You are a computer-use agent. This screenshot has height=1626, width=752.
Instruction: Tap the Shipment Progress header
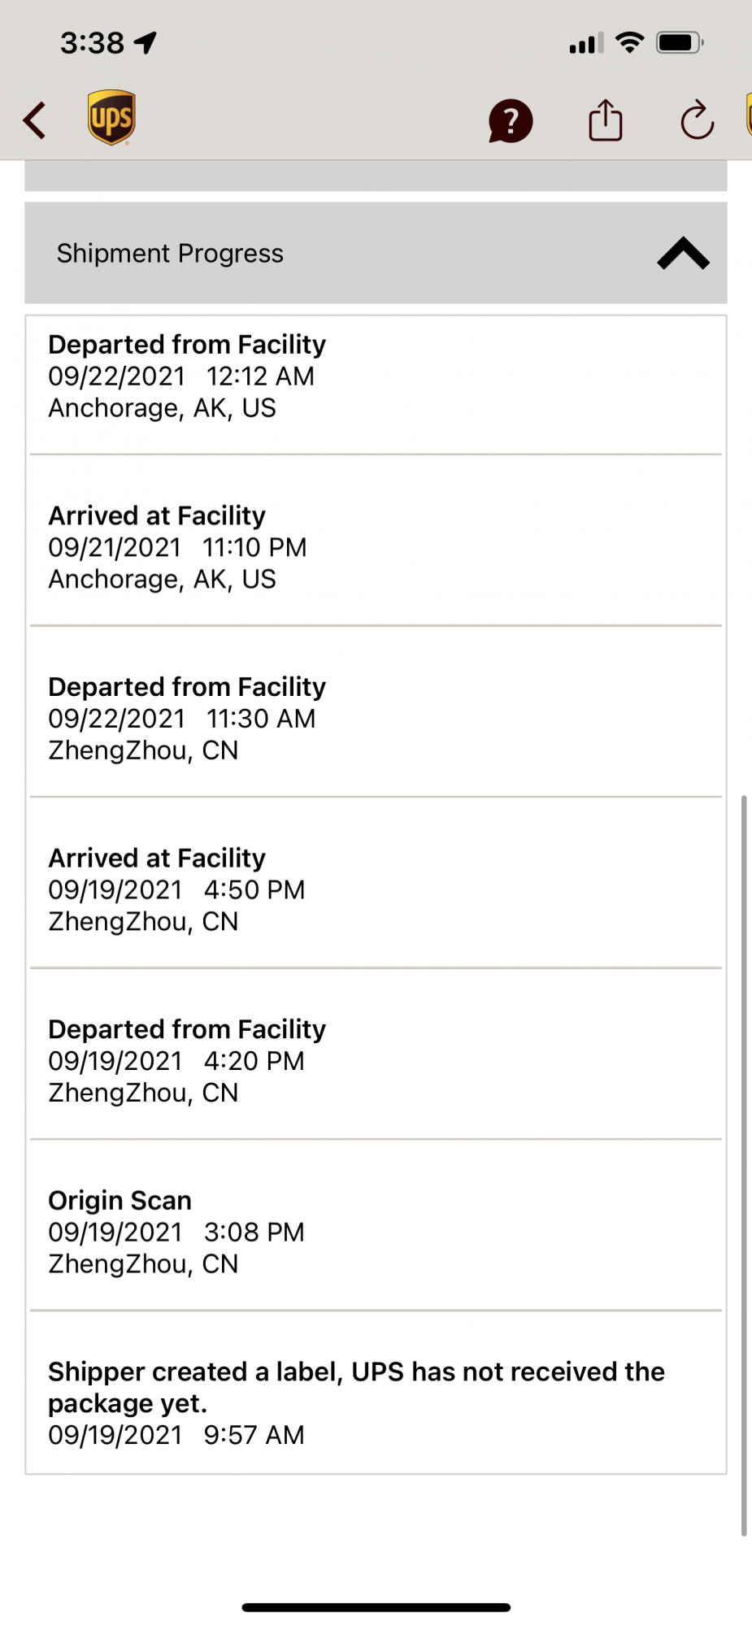(171, 254)
